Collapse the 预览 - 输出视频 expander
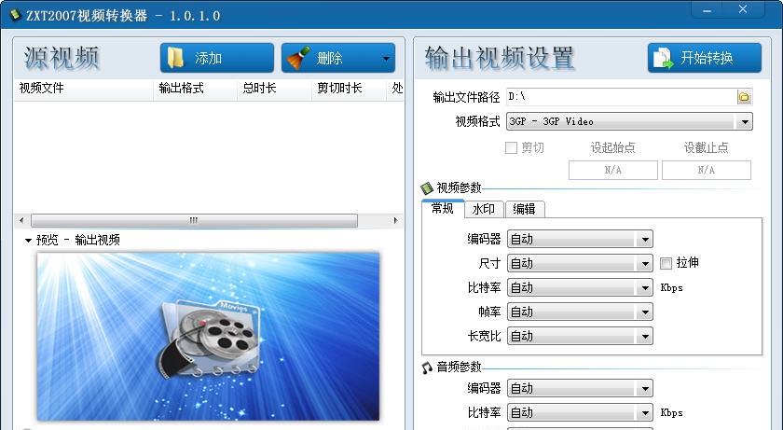The image size is (783, 430). click(x=29, y=241)
